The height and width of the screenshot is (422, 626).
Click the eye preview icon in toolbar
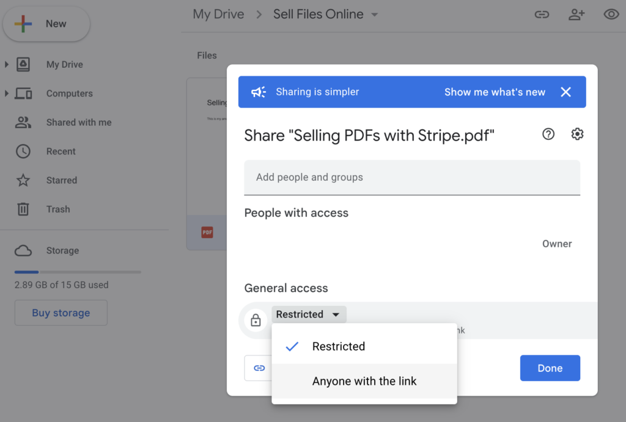(611, 15)
